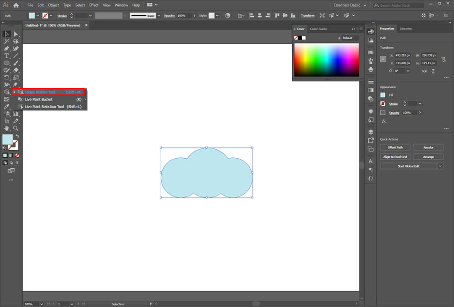Toggle Flip Along Horizontal Axis in Transform
The height and width of the screenshot is (307, 454).
point(433,71)
